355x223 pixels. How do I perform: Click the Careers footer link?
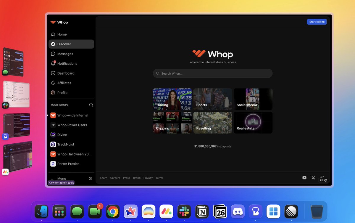pos(115,178)
